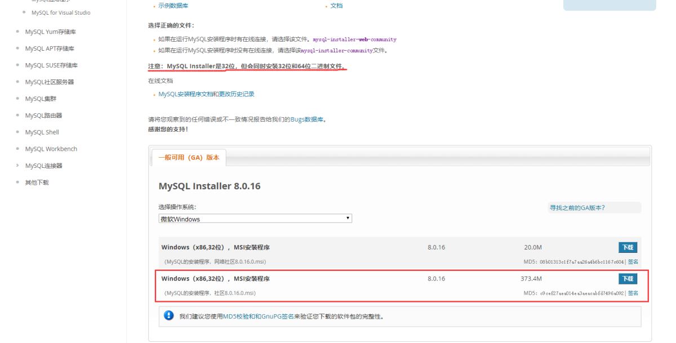Click the 示例数据库 link

tap(172, 6)
